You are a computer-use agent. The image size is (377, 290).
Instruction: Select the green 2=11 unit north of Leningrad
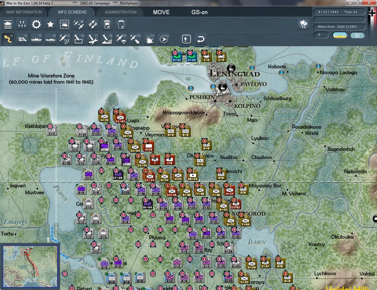pyautogui.click(x=177, y=57)
